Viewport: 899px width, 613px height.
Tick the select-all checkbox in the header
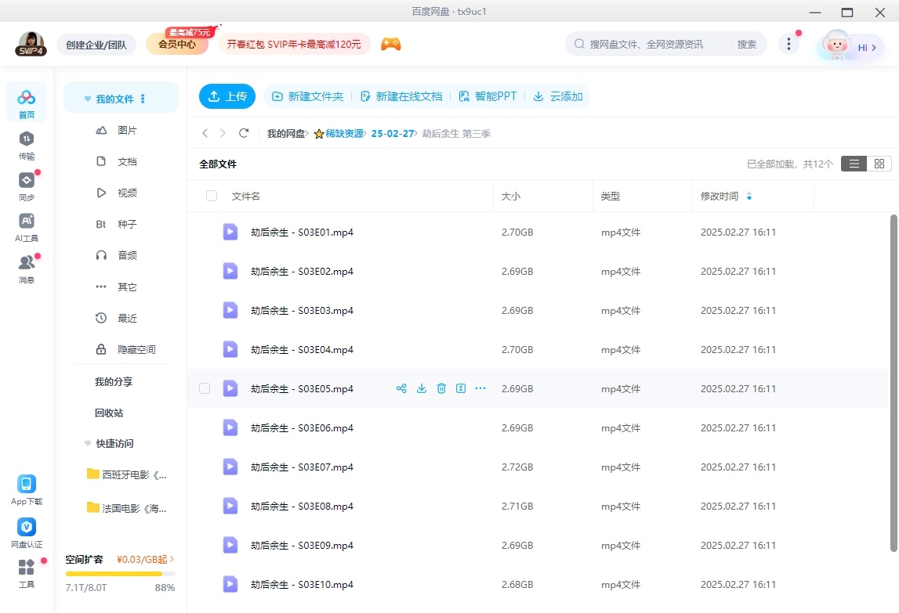tap(211, 196)
